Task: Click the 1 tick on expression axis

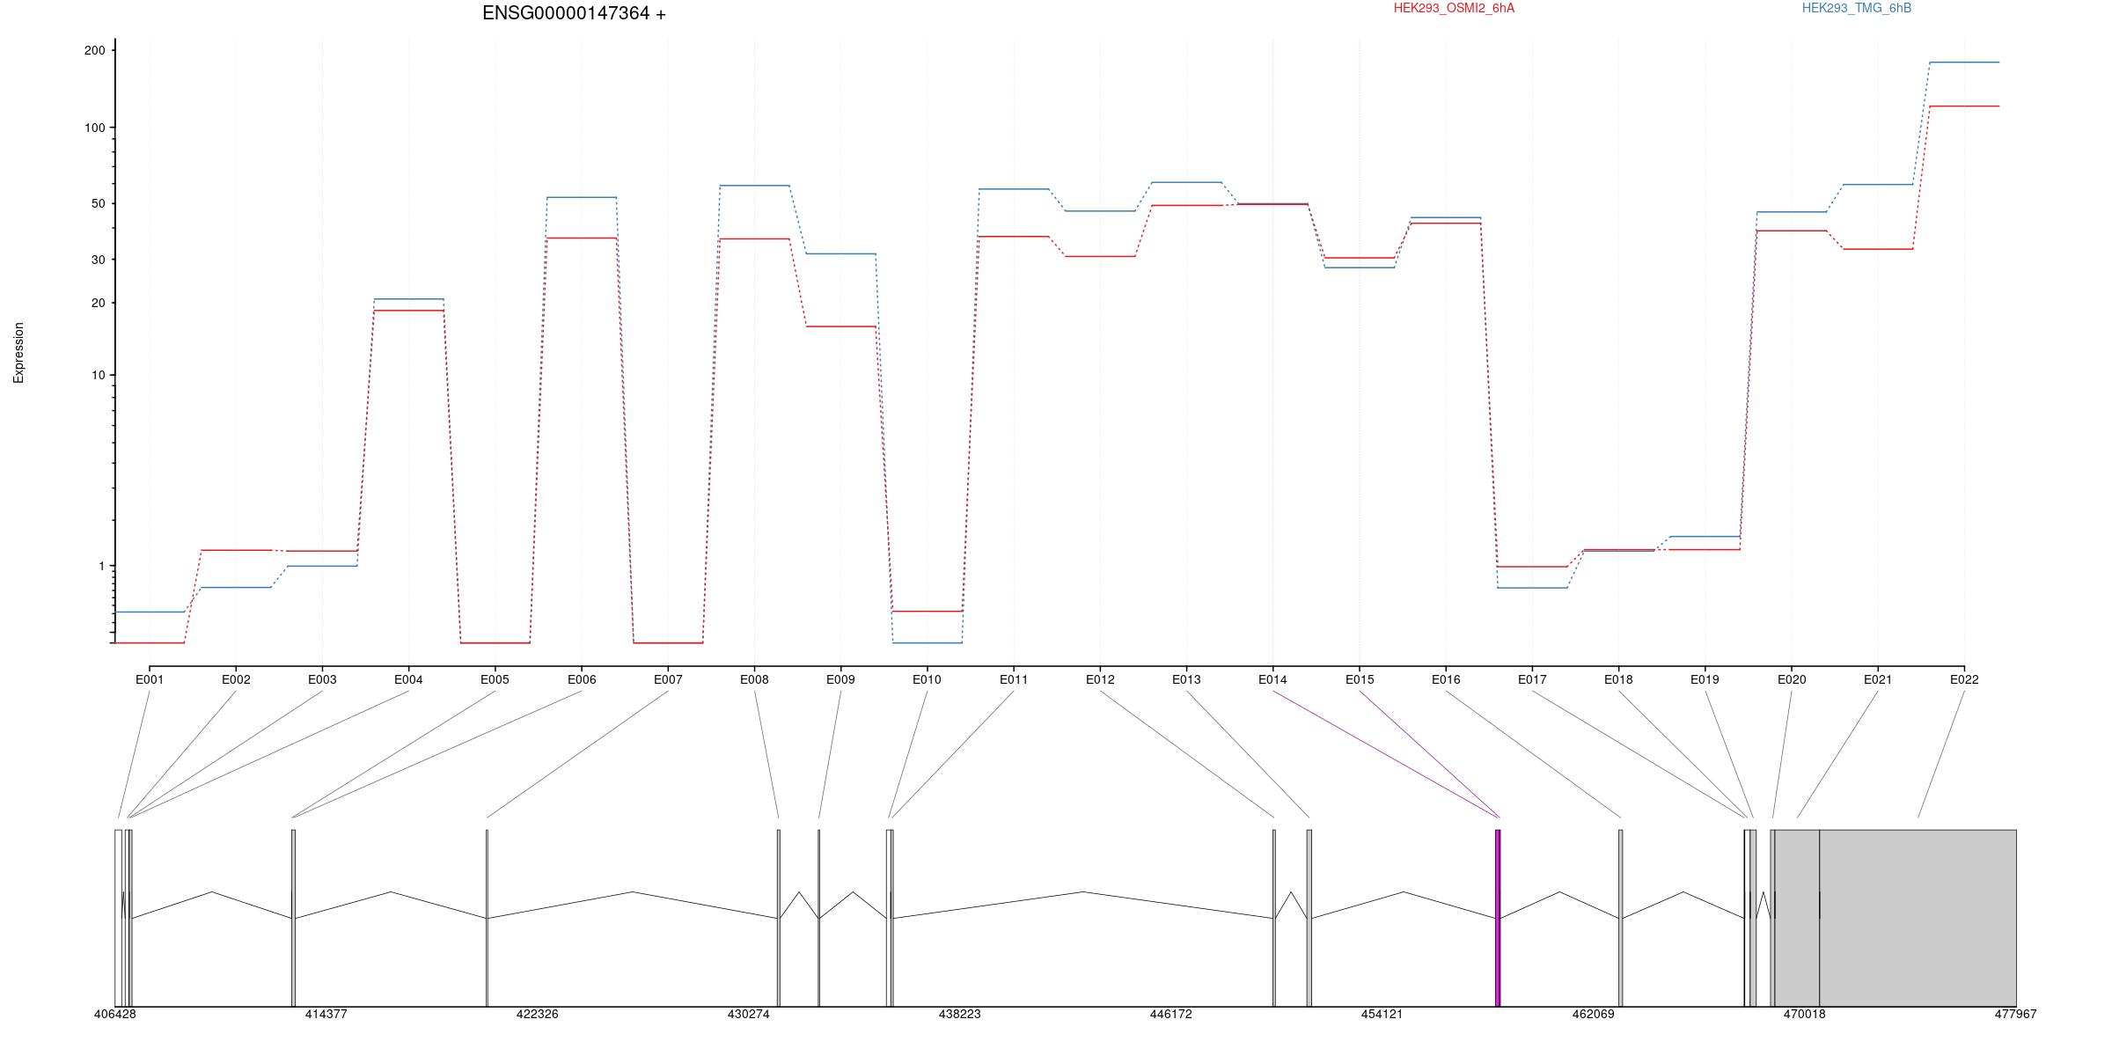Action: (101, 567)
